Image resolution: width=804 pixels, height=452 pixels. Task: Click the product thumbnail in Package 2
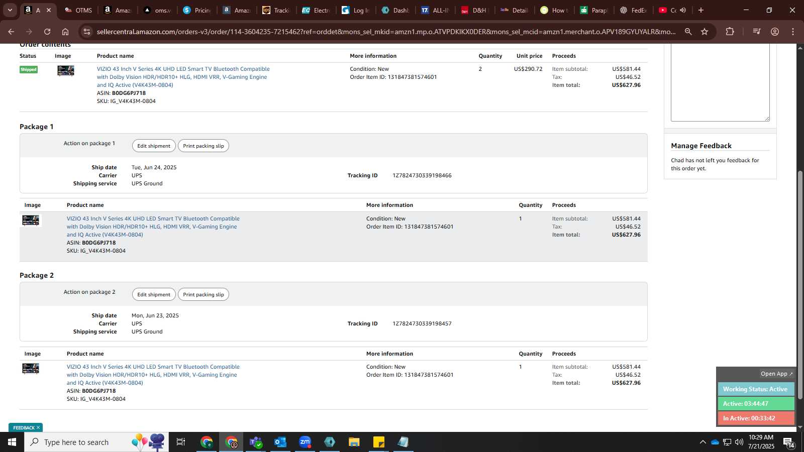pyautogui.click(x=31, y=369)
